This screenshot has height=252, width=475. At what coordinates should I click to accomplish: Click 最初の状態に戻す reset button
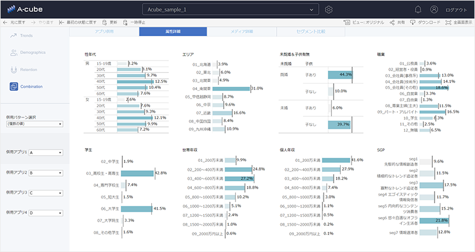pyautogui.click(x=78, y=23)
